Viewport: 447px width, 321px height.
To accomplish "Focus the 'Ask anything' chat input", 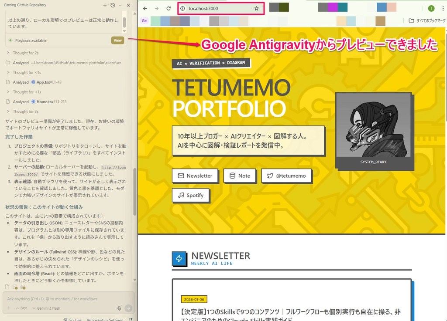I will (68, 299).
